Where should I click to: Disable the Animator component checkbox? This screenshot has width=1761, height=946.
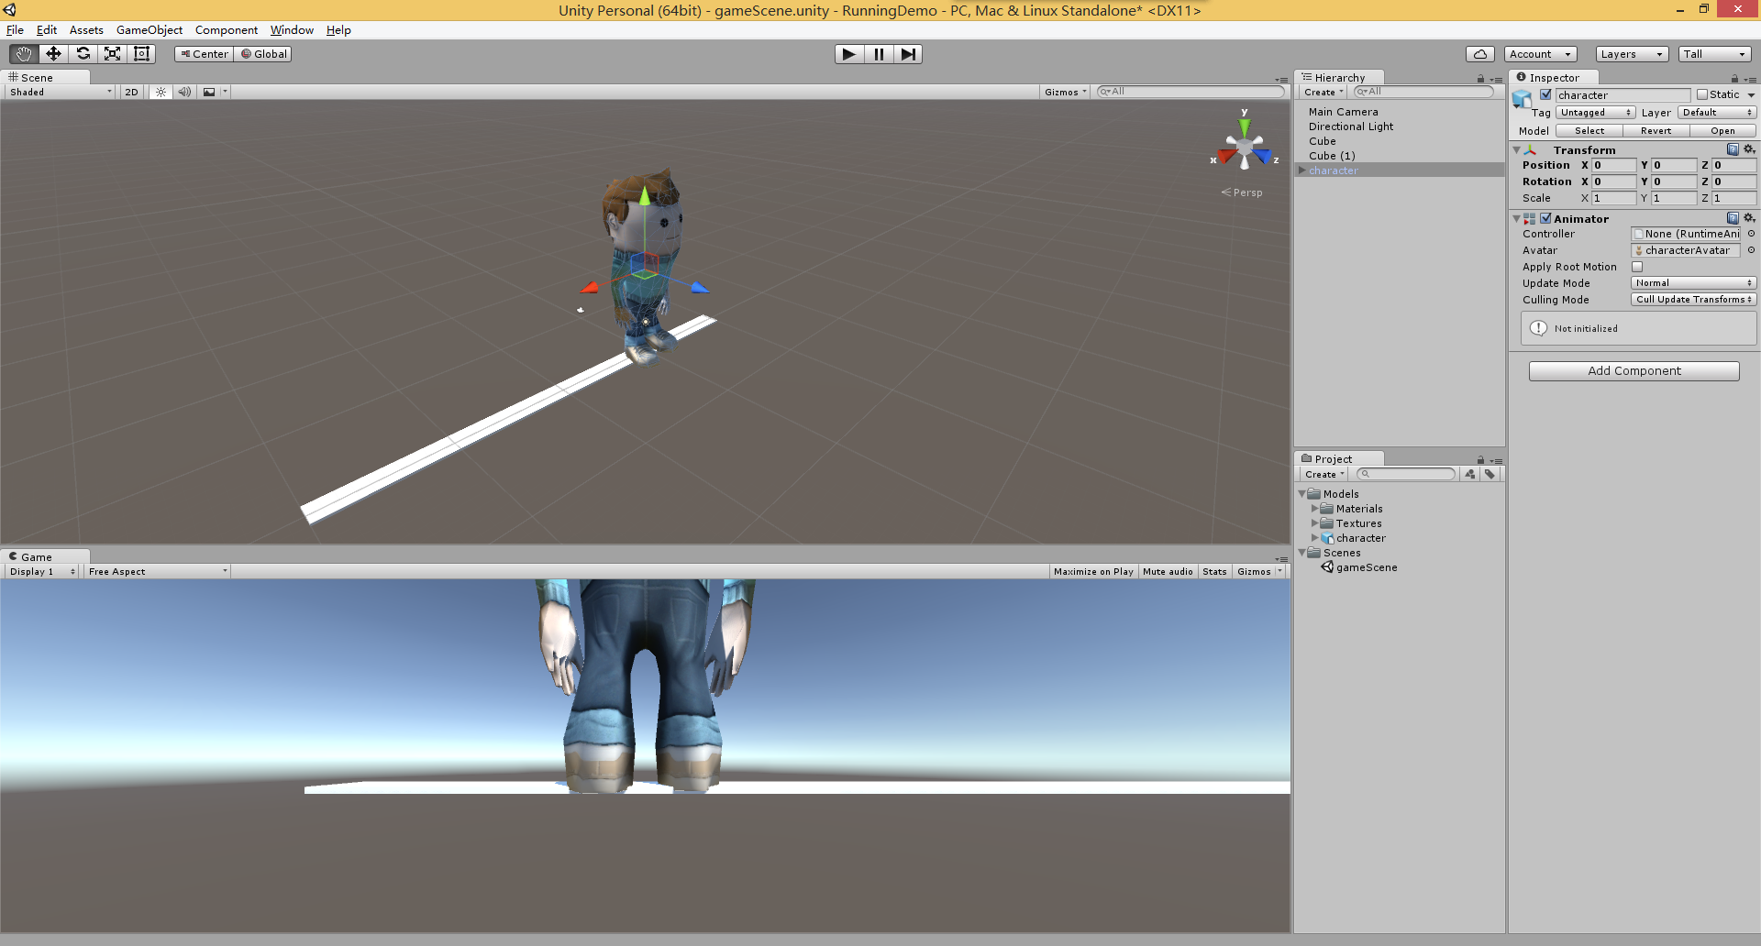pyautogui.click(x=1545, y=218)
